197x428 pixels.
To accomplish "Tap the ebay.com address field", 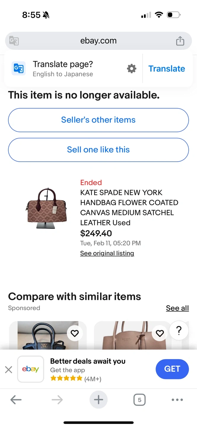I will (98, 41).
